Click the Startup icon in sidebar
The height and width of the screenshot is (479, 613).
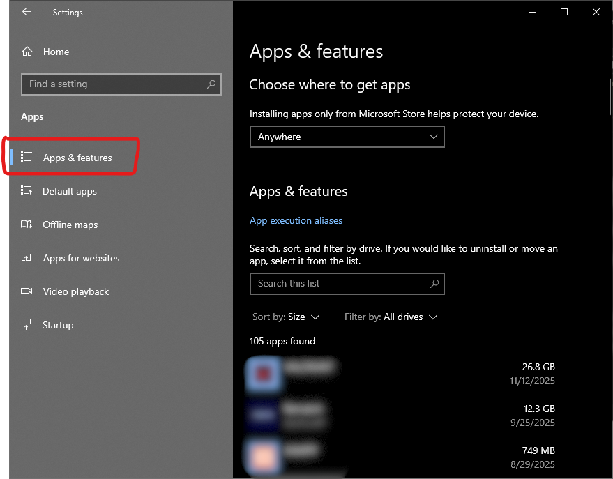(x=27, y=324)
